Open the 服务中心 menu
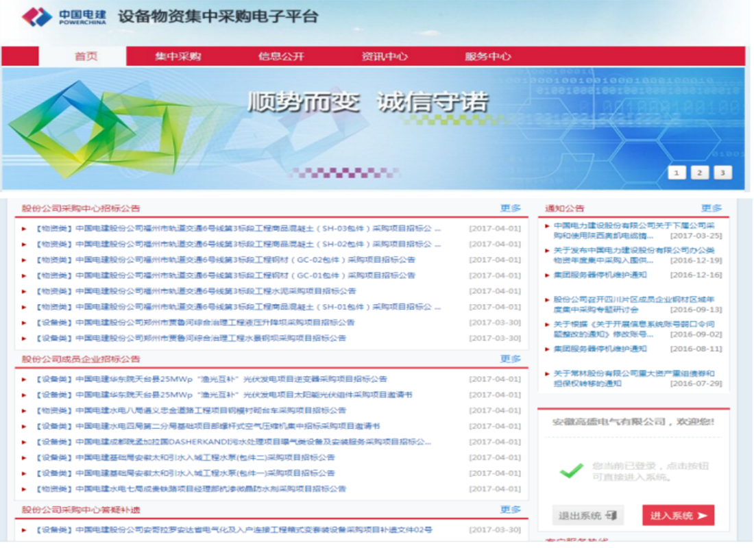 pyautogui.click(x=487, y=56)
